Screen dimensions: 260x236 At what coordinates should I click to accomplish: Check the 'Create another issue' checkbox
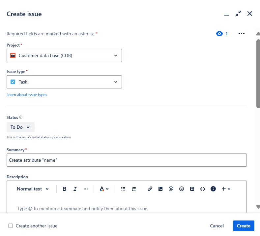(x=11, y=226)
